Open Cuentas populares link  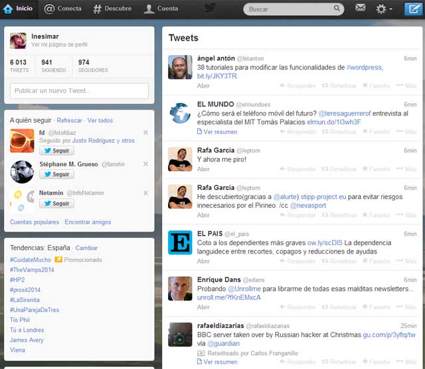pos(35,222)
